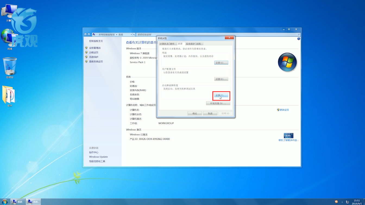Viewport: 365px width, 205px height.
Task: Open 操作中心 under 另请参阅
Action: tap(94, 152)
